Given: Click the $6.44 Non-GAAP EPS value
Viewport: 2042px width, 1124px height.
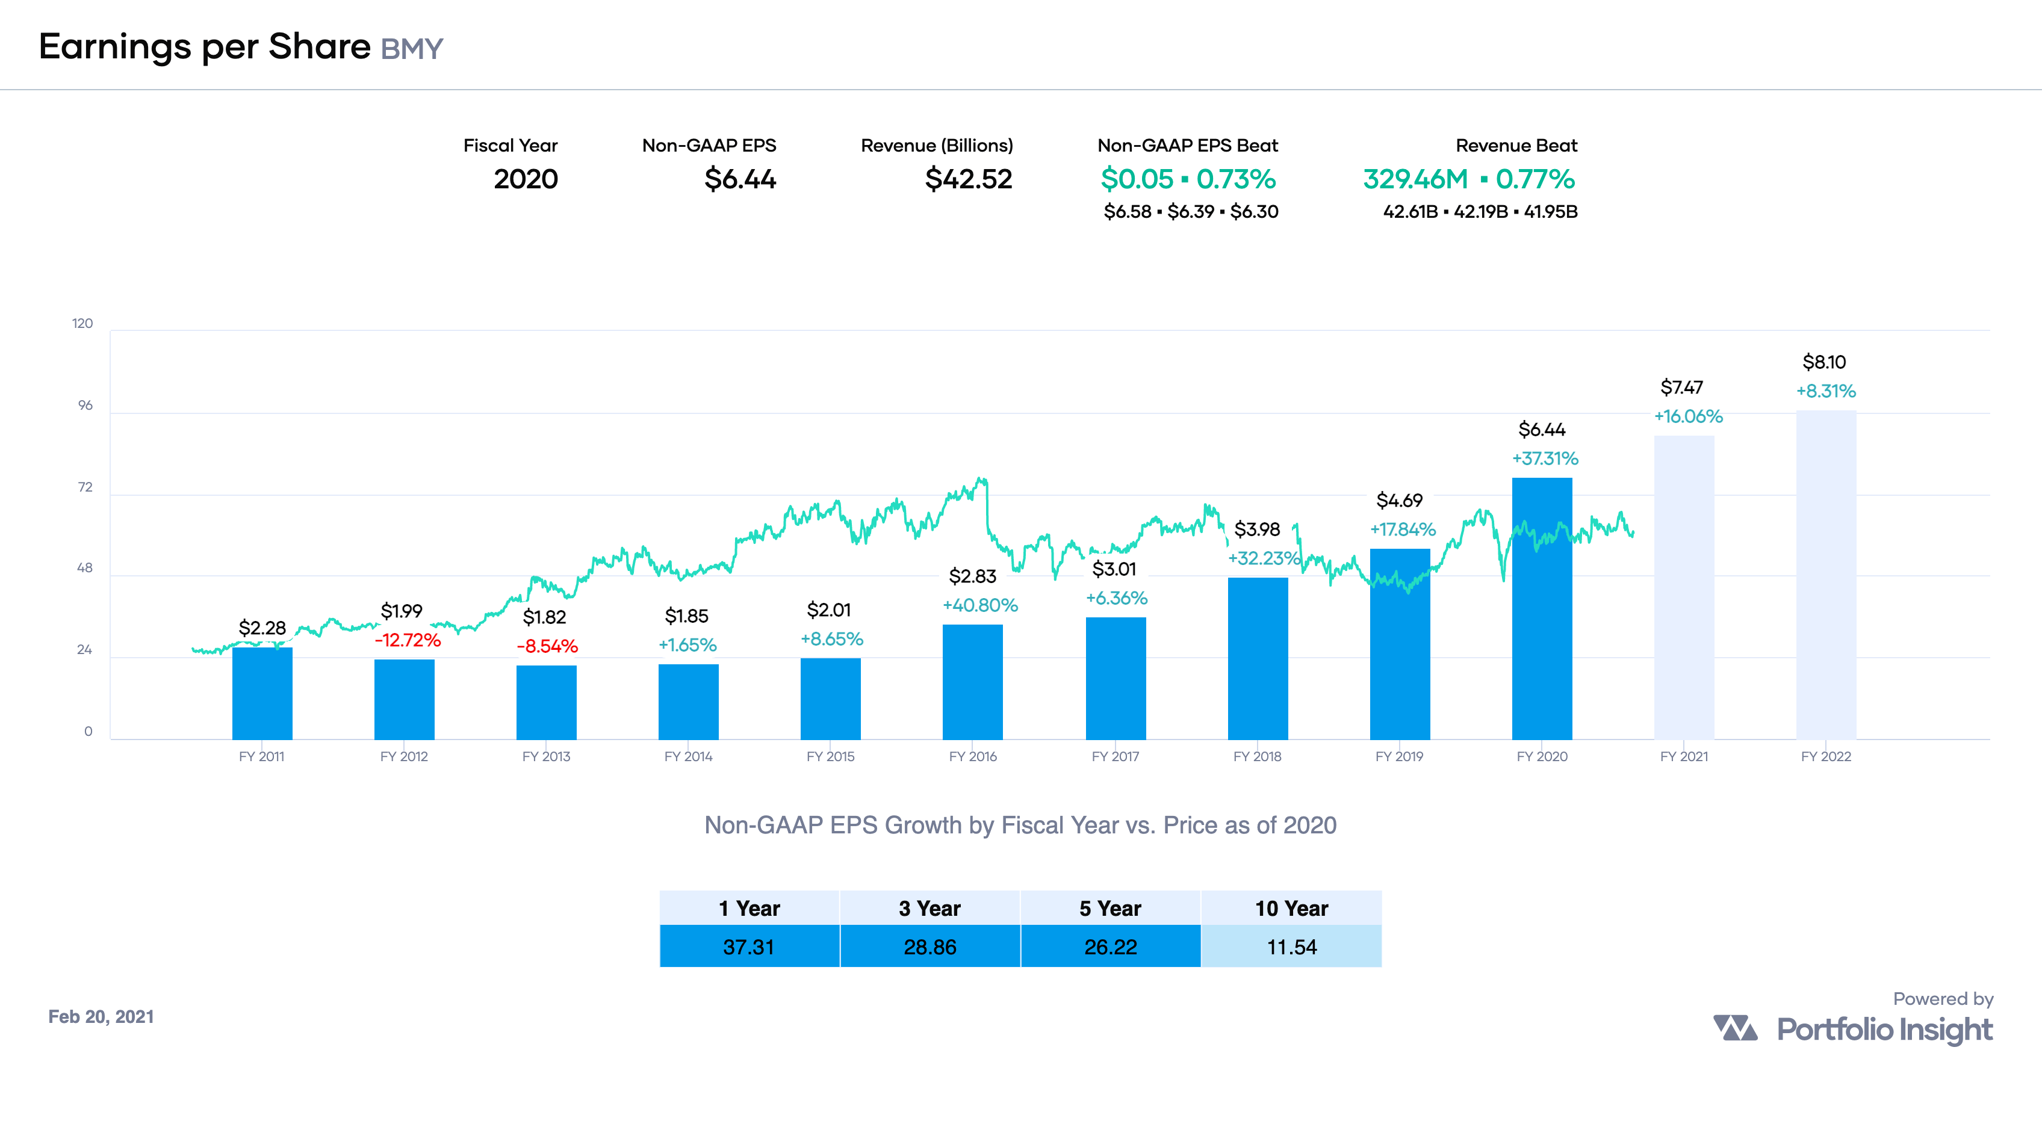Looking at the screenshot, I should coord(740,179).
